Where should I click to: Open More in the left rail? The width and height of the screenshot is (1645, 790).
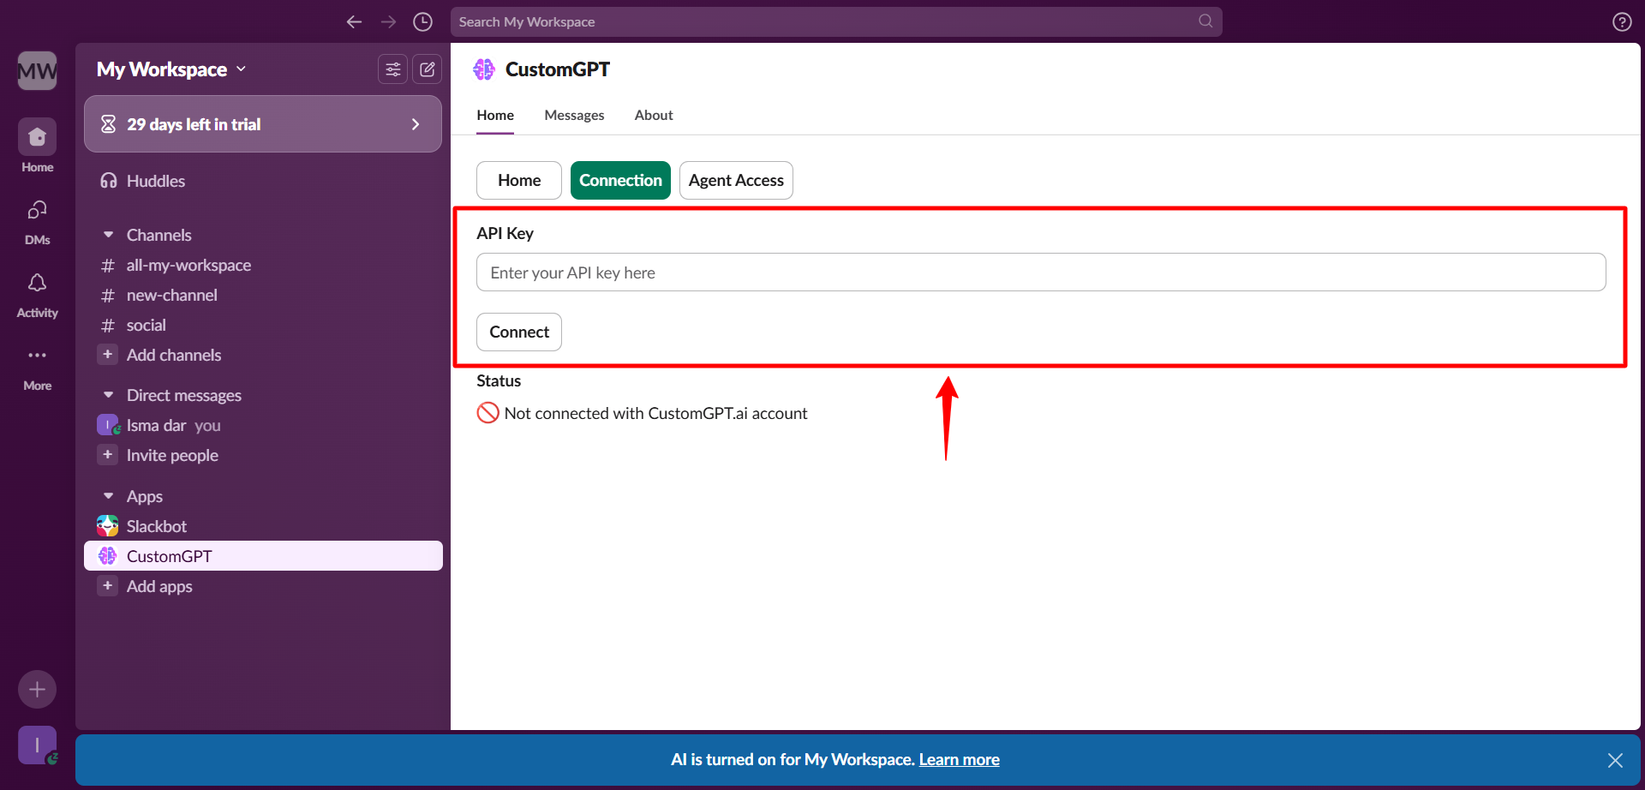click(38, 367)
